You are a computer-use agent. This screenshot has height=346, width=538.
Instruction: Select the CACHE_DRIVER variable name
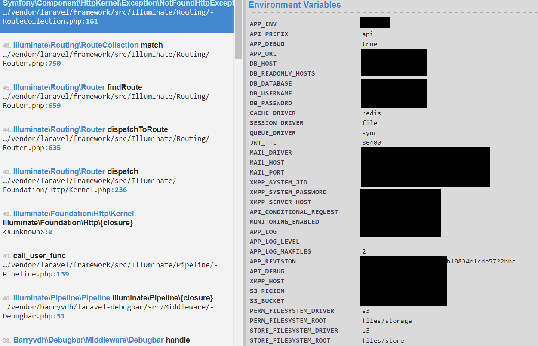[x=273, y=113]
